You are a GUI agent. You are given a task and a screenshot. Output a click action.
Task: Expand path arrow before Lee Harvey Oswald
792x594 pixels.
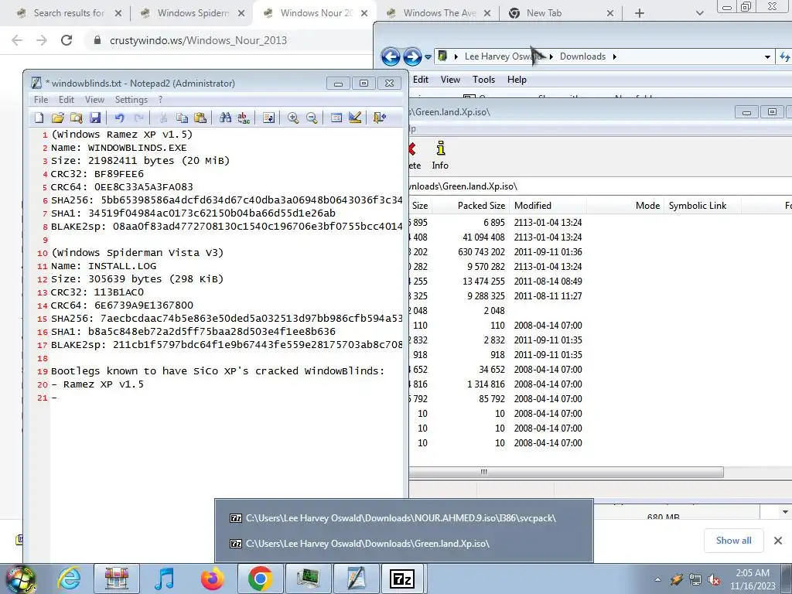tap(456, 56)
